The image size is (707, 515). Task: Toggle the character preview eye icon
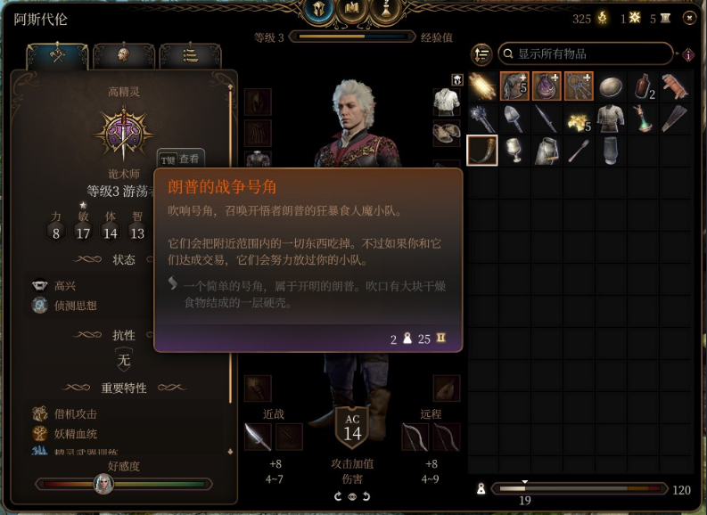[352, 496]
